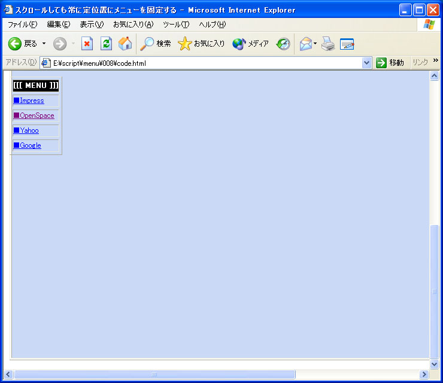
Task: Click the 移動 (Go) button
Action: click(390, 63)
